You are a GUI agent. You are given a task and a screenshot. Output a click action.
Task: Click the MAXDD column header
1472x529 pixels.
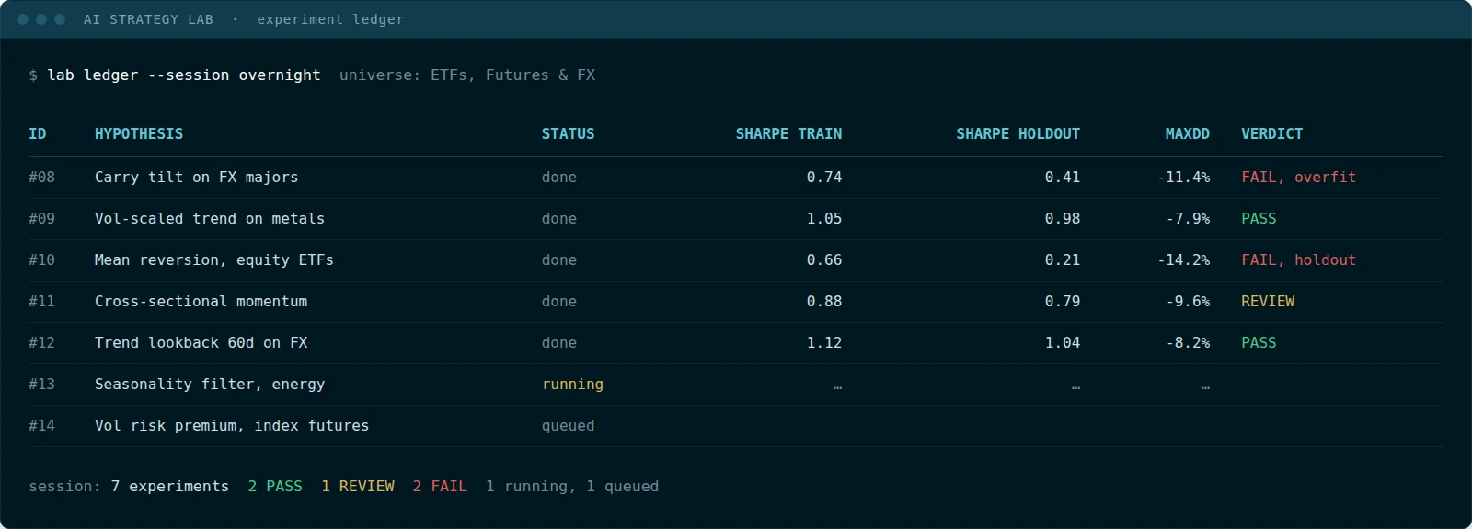pos(1187,134)
